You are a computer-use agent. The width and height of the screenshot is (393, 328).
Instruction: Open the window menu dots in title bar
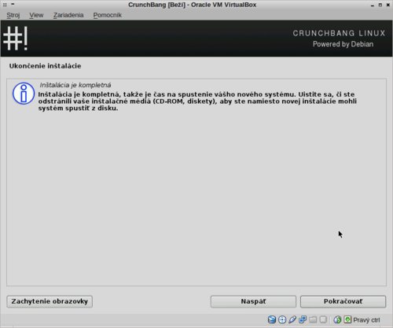click(5, 5)
